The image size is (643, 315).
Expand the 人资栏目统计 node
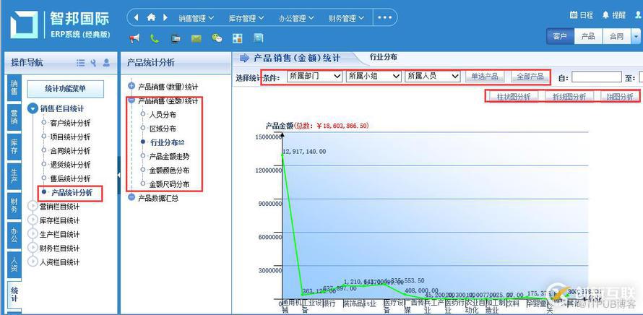coord(33,262)
